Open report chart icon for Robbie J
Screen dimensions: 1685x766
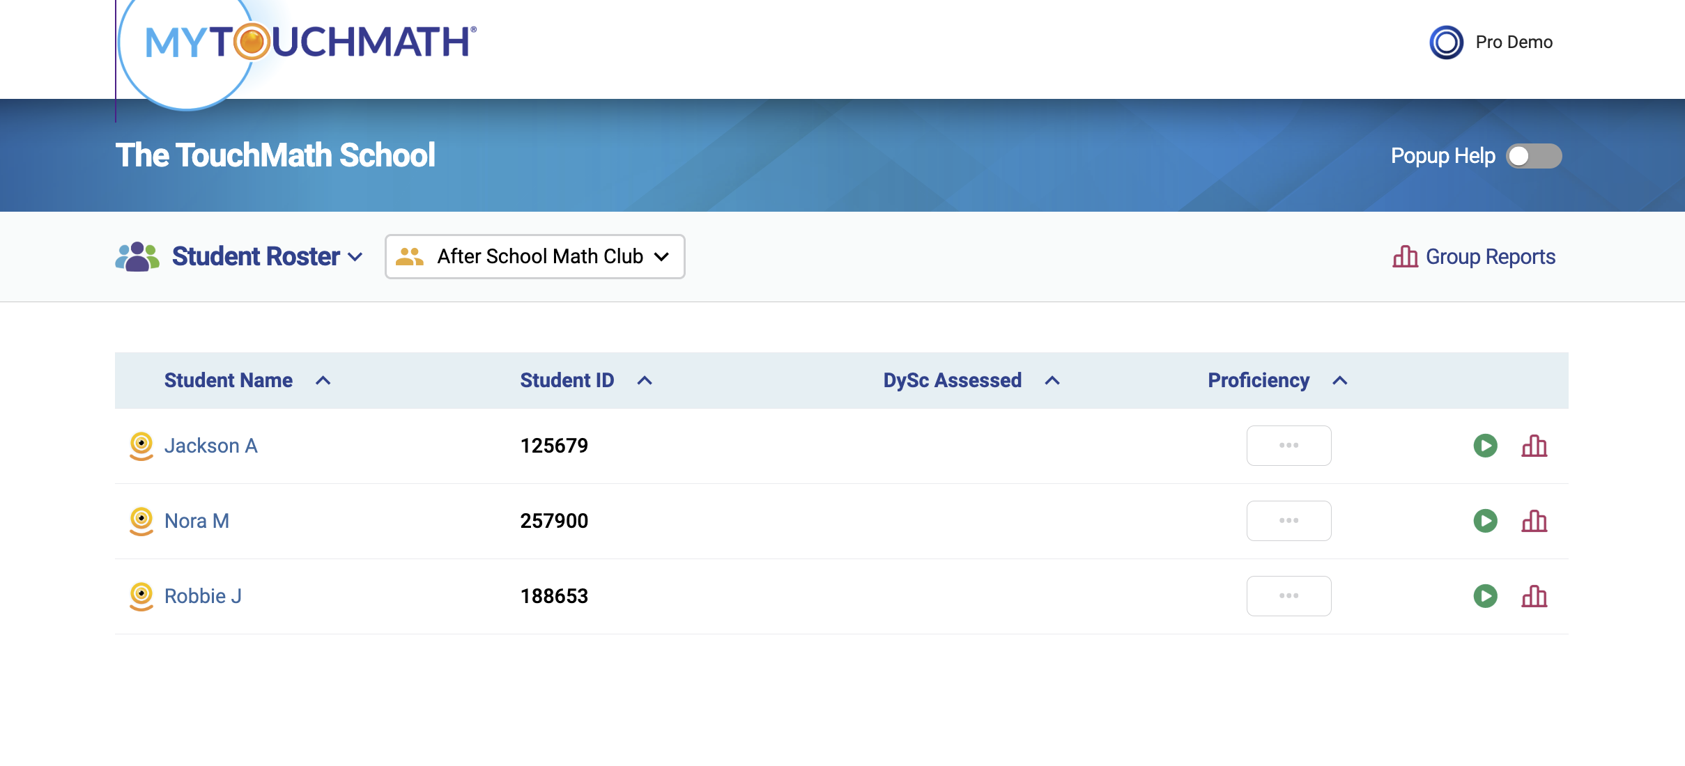click(x=1534, y=596)
